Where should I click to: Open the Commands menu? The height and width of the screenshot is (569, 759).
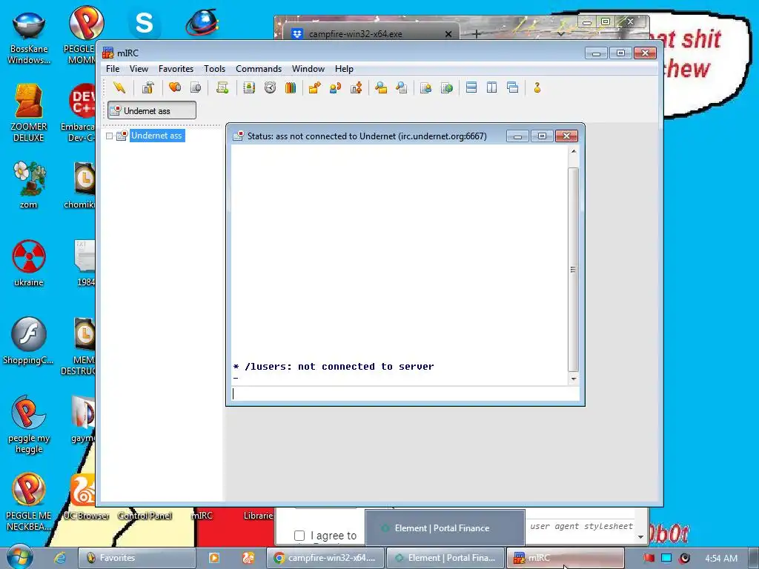(259, 69)
